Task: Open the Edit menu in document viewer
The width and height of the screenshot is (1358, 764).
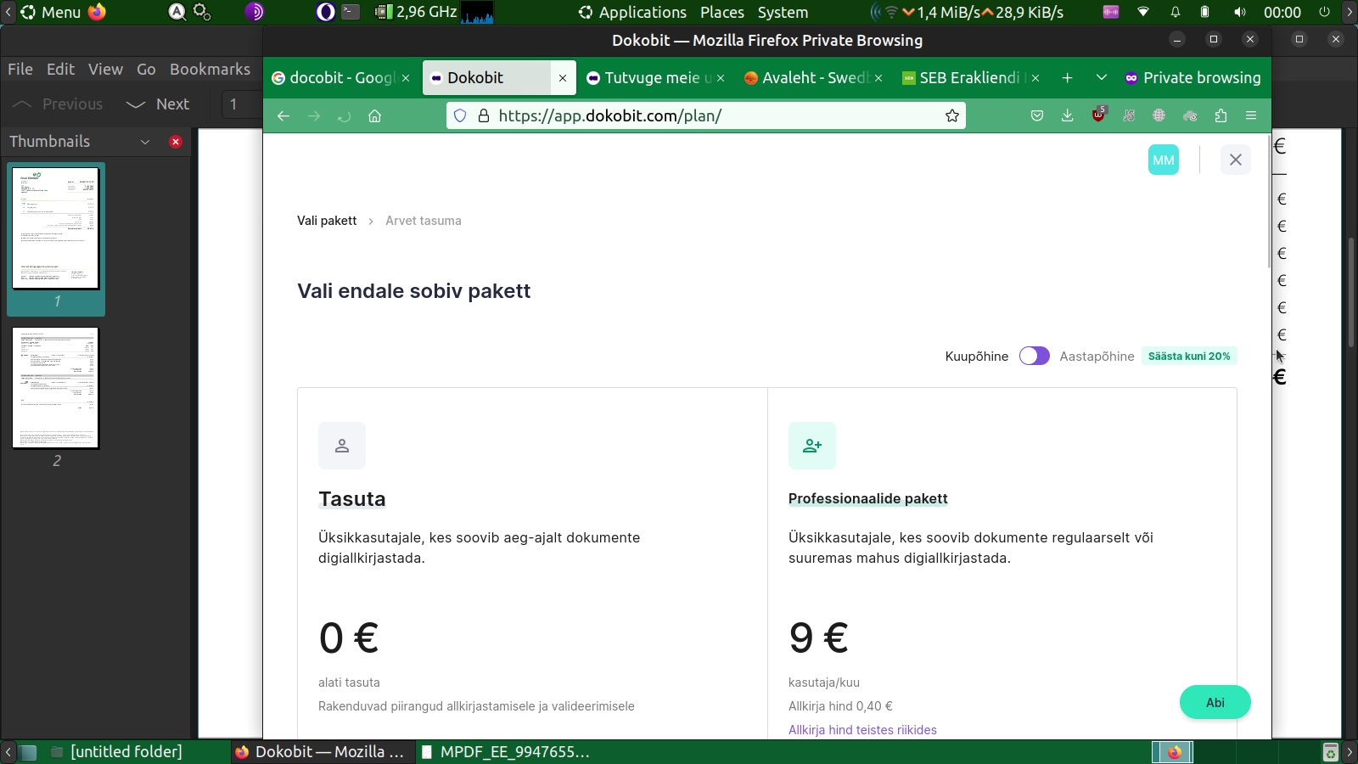Action: click(x=60, y=70)
